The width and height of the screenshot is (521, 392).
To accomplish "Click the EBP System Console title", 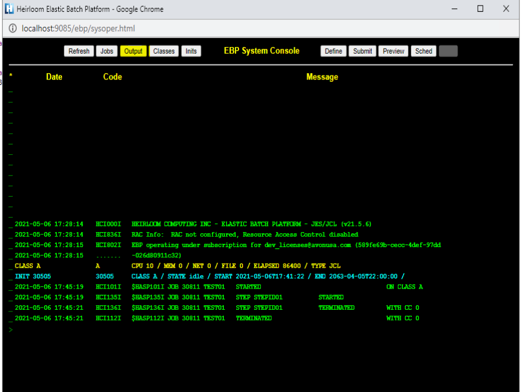I will point(261,51).
